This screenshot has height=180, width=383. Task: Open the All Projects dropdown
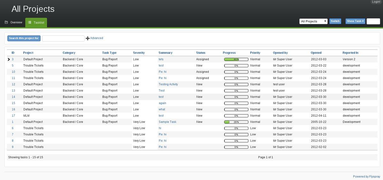click(313, 21)
